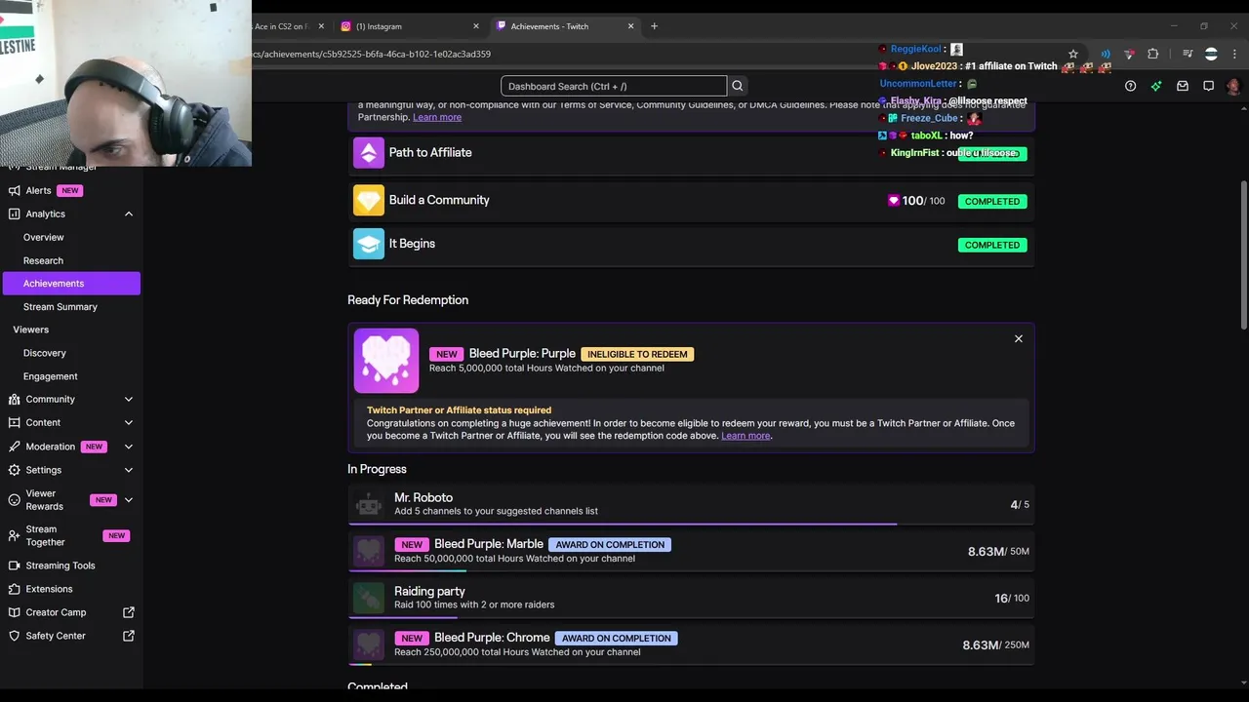Open Engagement under Viewers

[51, 376]
